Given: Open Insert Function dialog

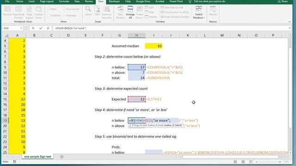Looking at the screenshot, I should [x=48, y=28].
